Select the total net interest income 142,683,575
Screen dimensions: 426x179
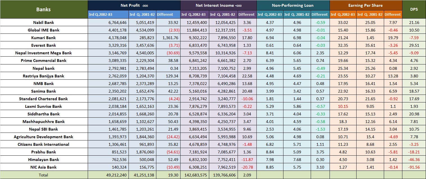click(x=195, y=175)
